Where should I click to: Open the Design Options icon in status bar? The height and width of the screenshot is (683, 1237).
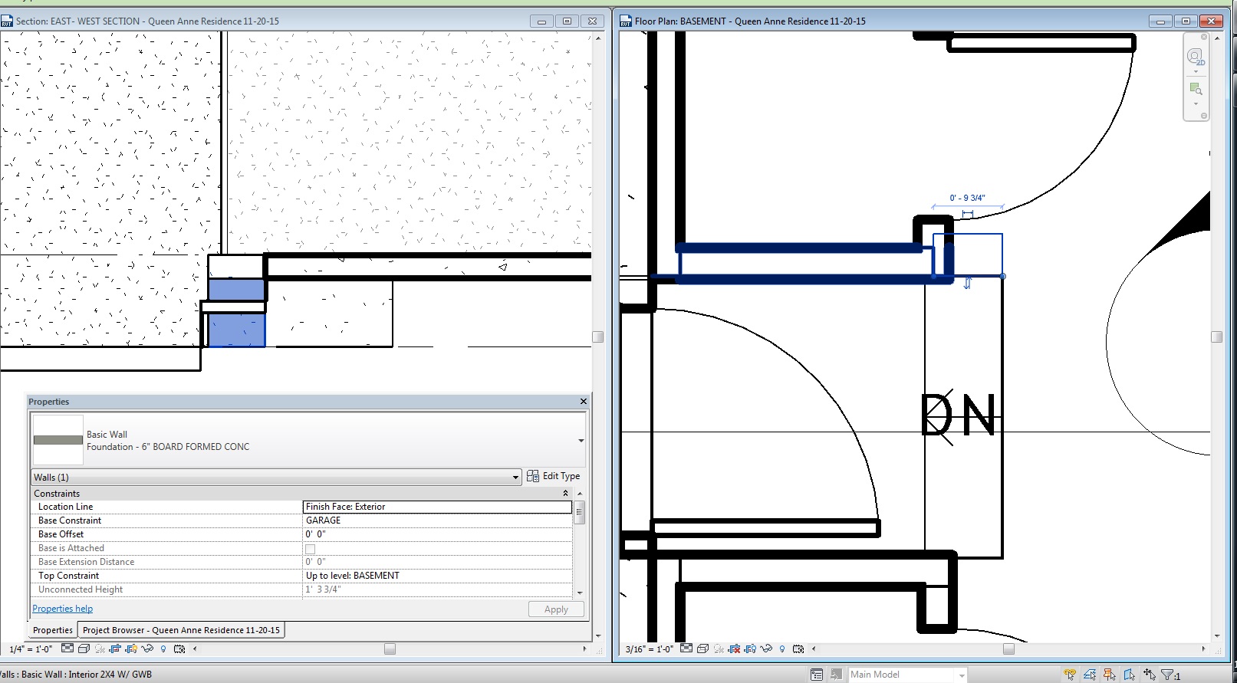tap(817, 675)
